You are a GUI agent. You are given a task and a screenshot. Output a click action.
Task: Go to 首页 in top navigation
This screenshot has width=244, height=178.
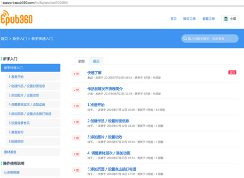click(173, 19)
